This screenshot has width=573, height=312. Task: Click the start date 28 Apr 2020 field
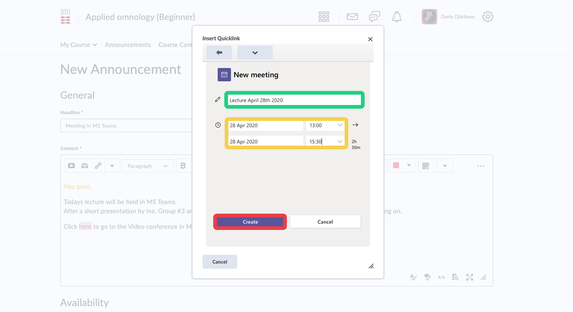click(265, 125)
